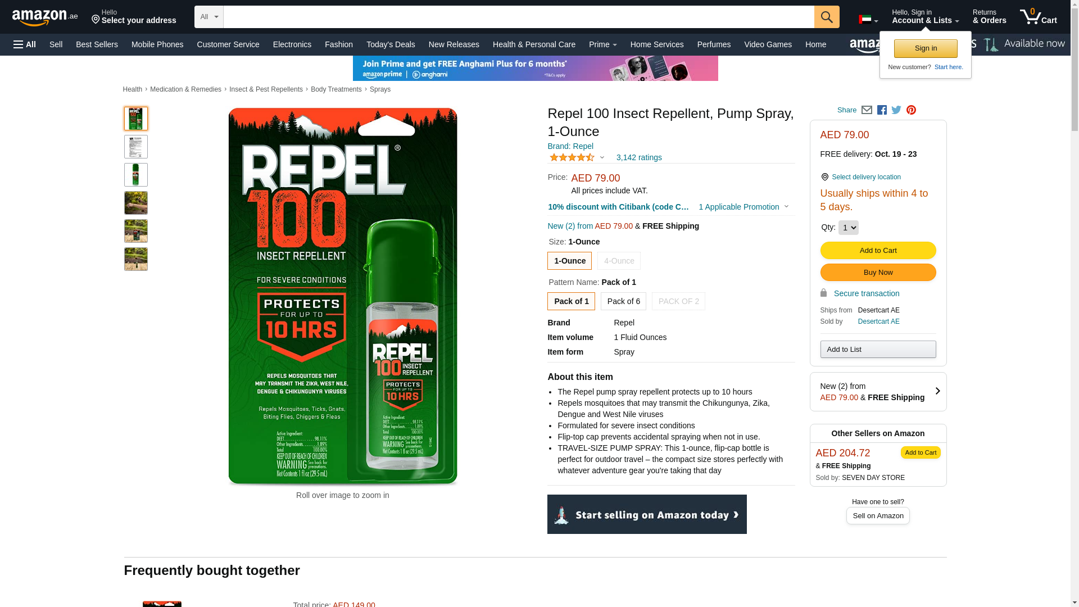
Task: Select the 1-Ounce size option
Action: click(x=569, y=261)
